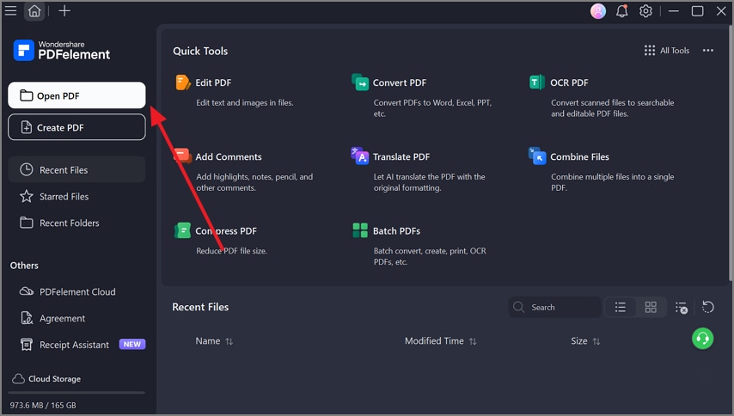Click the Create PDF button
Image resolution: width=734 pixels, height=416 pixels.
(x=76, y=127)
